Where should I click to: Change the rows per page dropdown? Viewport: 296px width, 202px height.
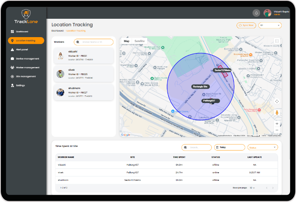[252, 188]
